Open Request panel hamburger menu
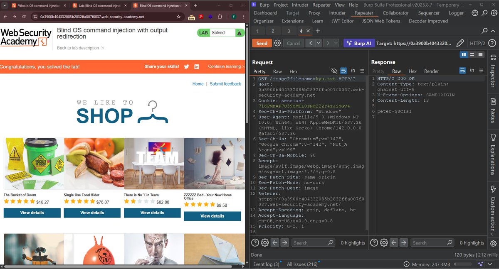 pyautogui.click(x=362, y=71)
